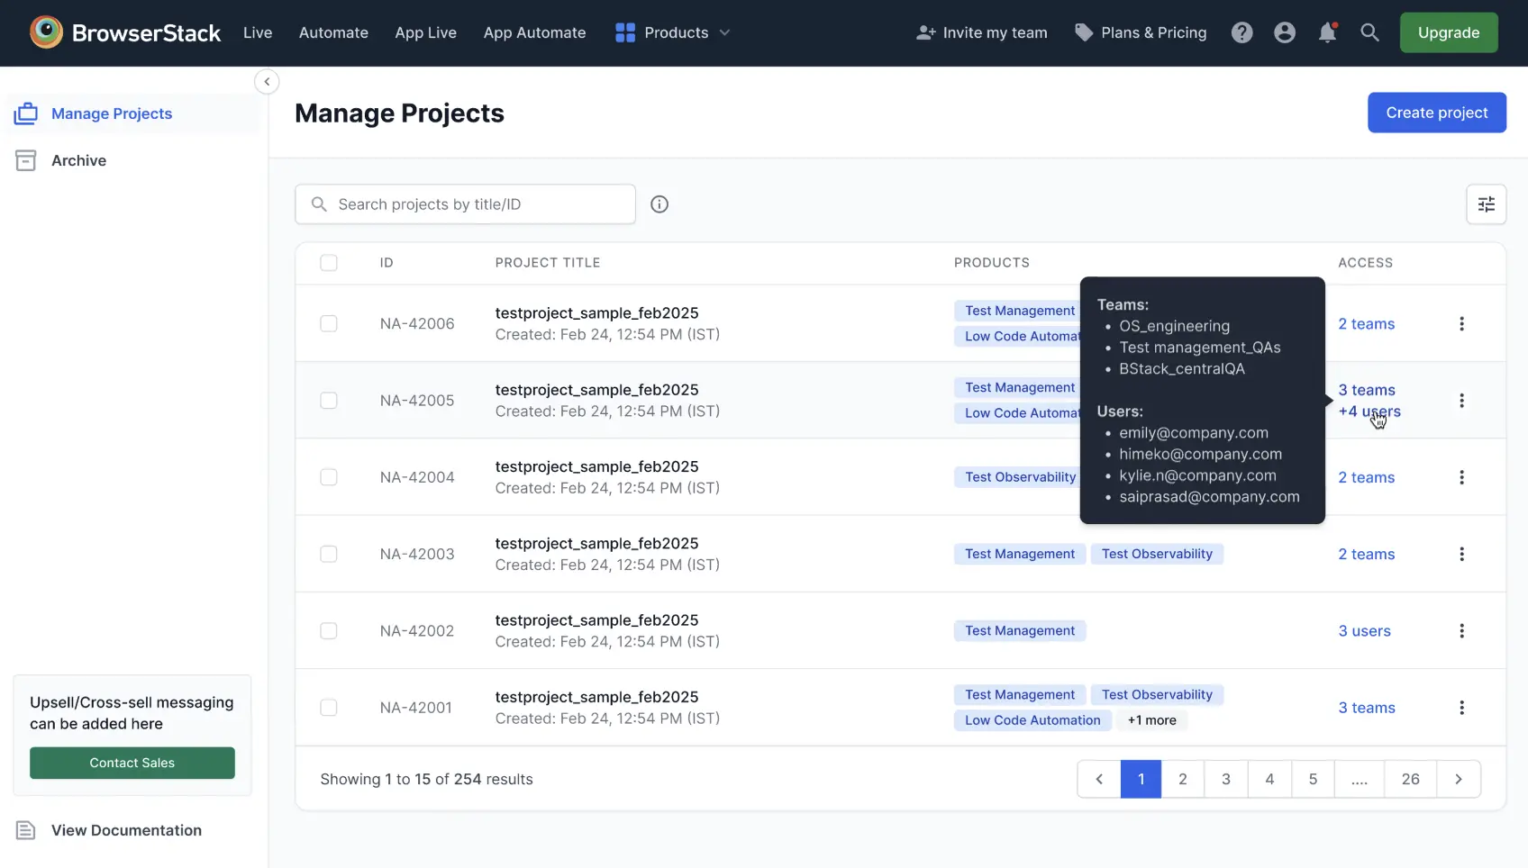Viewport: 1528px width, 868px height.
Task: Go to the previous results page arrow
Action: [1099, 779]
